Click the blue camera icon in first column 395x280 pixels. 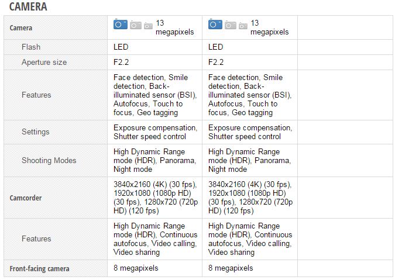coord(121,24)
